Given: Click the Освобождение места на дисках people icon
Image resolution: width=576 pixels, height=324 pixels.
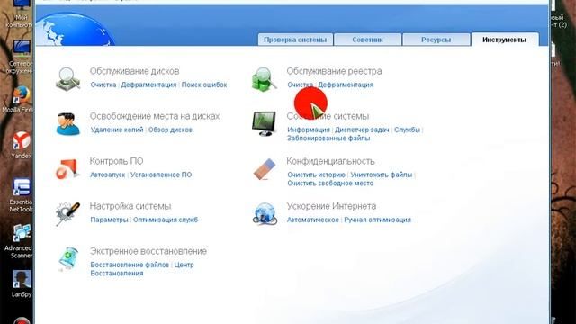Looking at the screenshot, I should (x=68, y=124).
